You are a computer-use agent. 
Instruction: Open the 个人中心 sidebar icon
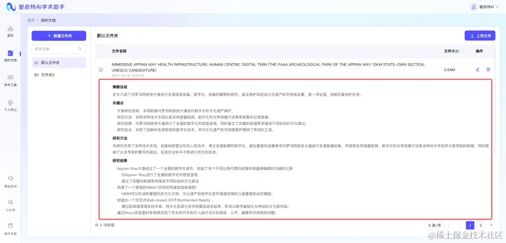click(10, 103)
